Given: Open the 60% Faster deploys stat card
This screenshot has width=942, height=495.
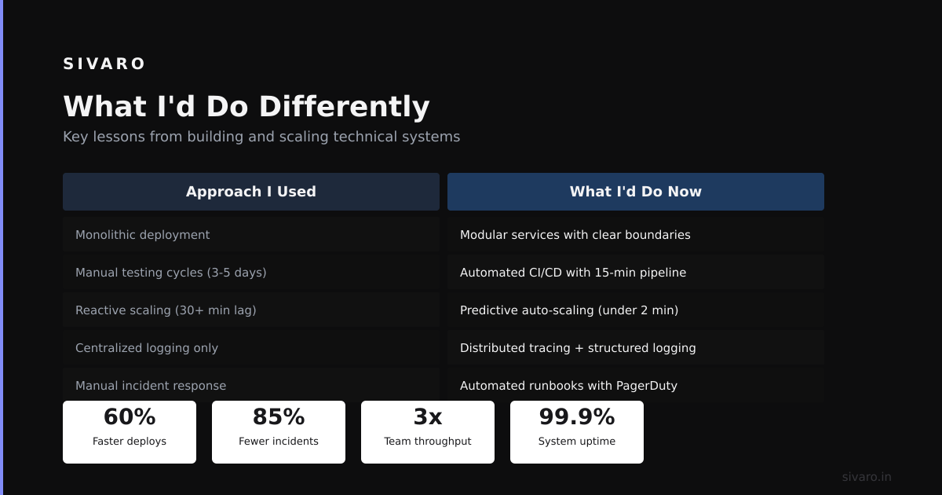Looking at the screenshot, I should 130,432.
